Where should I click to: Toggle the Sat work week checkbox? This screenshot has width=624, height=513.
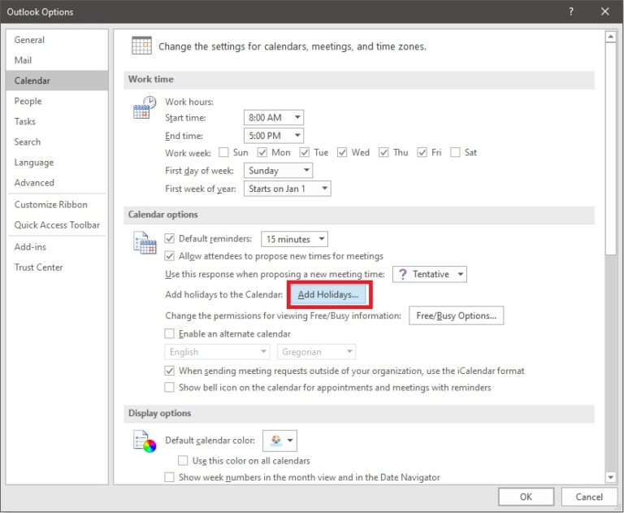point(456,153)
